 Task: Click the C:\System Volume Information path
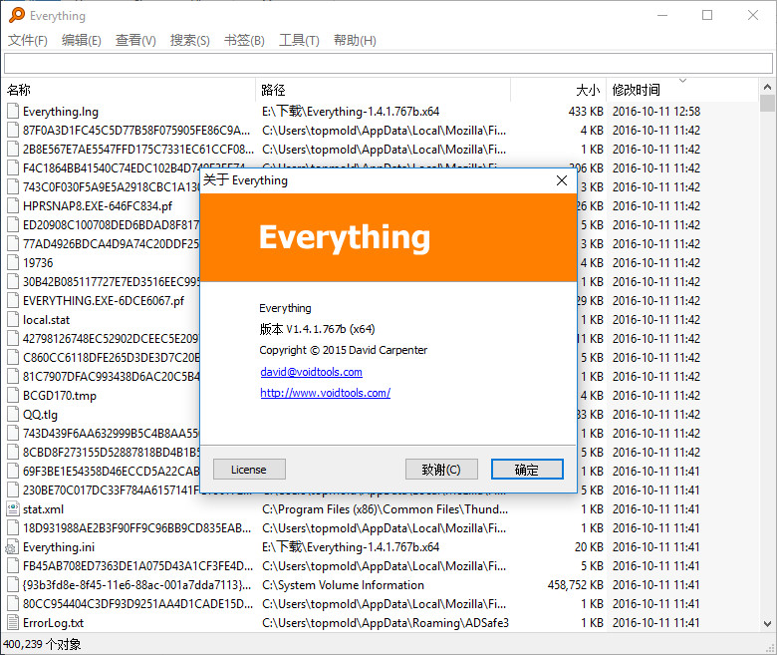pyautogui.click(x=343, y=585)
